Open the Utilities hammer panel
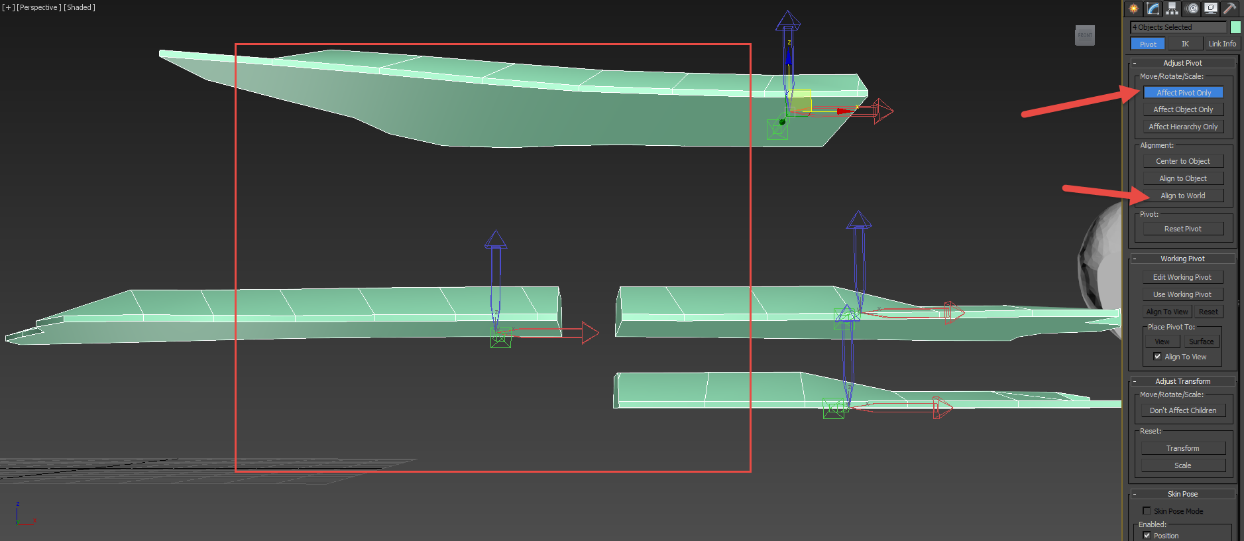 coord(1230,9)
